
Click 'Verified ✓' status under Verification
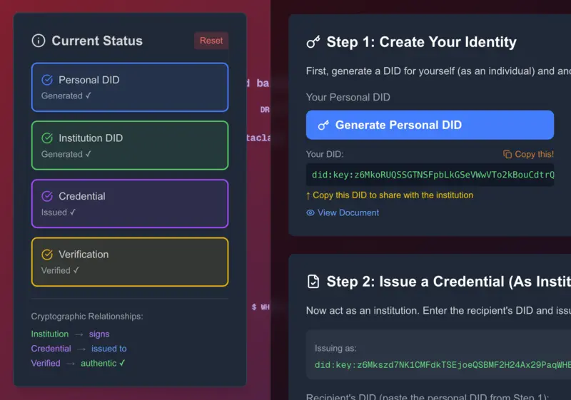(x=60, y=270)
